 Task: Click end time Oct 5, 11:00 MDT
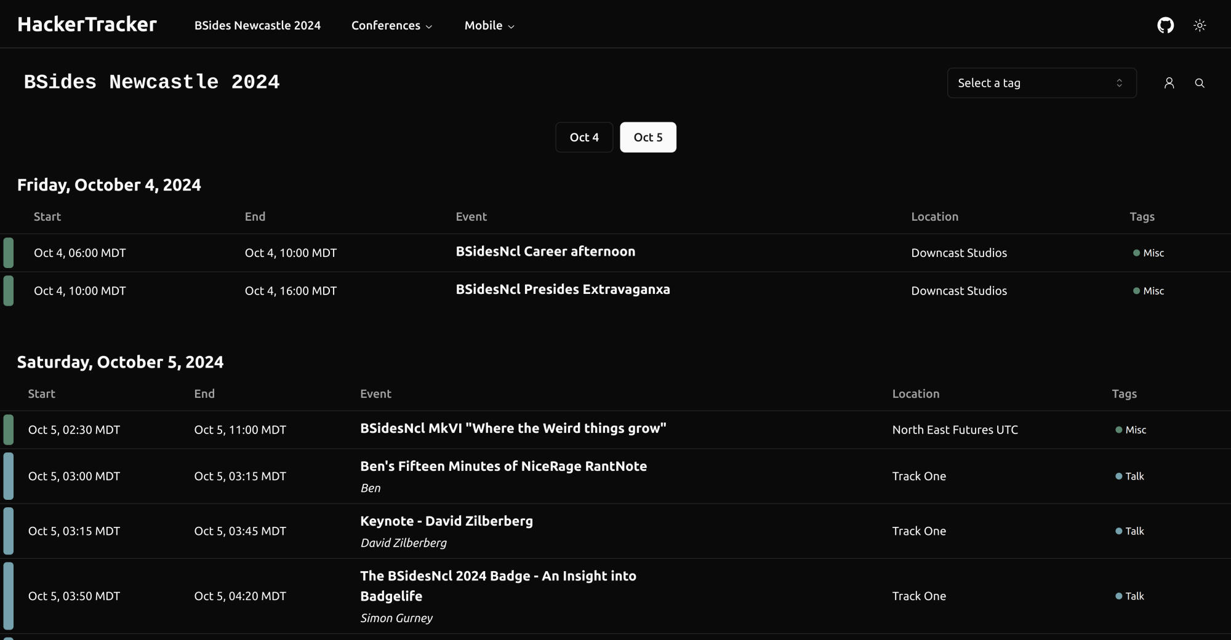240,430
